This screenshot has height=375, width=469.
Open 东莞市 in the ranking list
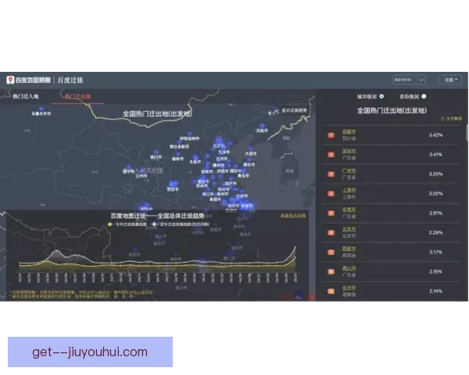point(349,210)
